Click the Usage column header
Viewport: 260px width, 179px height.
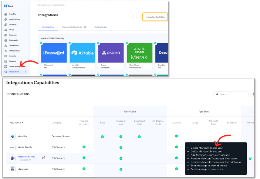coord(195,123)
